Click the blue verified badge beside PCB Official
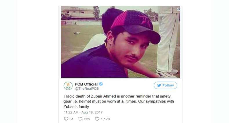The height and width of the screenshot is (123, 229). [x=101, y=84]
